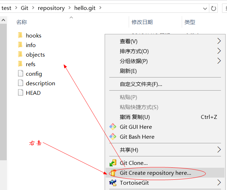This screenshot has width=227, height=190.
Task: Select the config file icon
Action: tap(21, 73)
